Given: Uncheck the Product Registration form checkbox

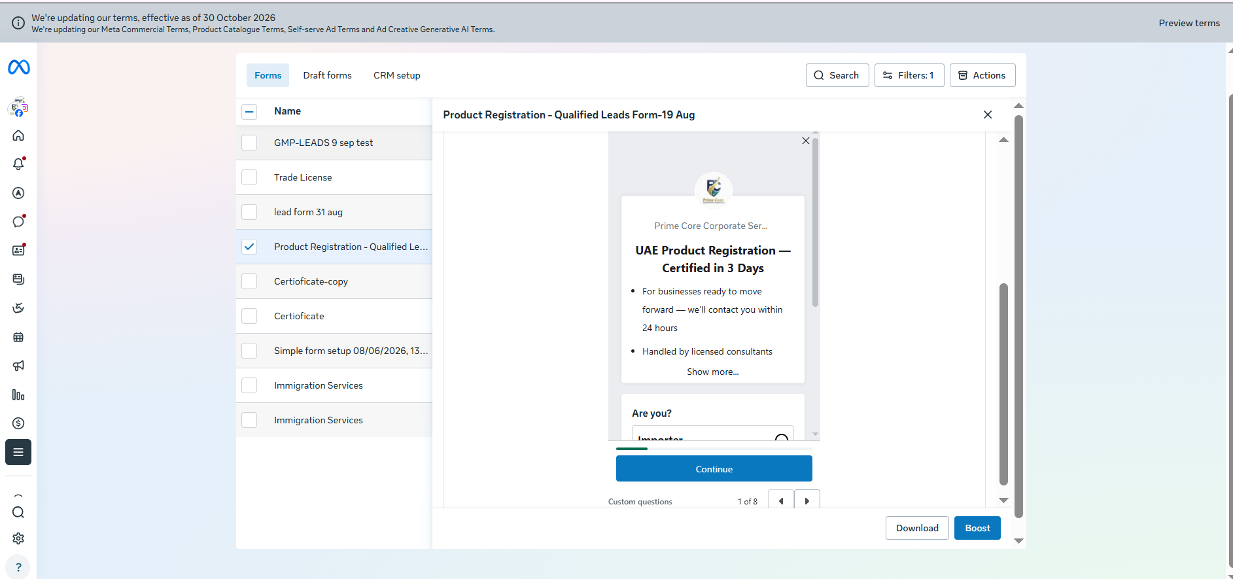Looking at the screenshot, I should point(249,247).
